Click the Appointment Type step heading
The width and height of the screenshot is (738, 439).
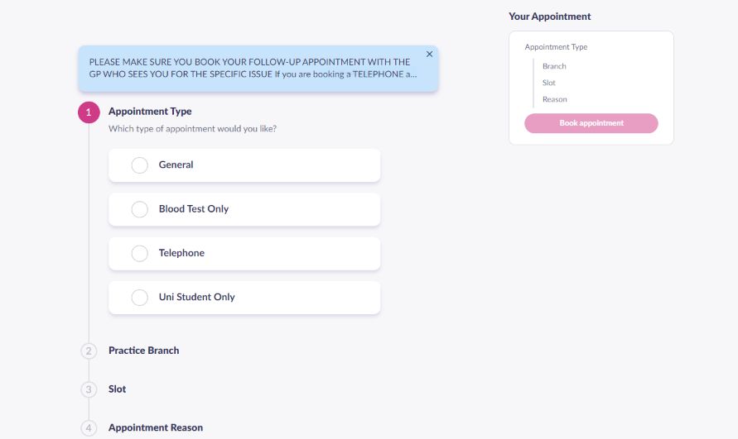tap(150, 112)
